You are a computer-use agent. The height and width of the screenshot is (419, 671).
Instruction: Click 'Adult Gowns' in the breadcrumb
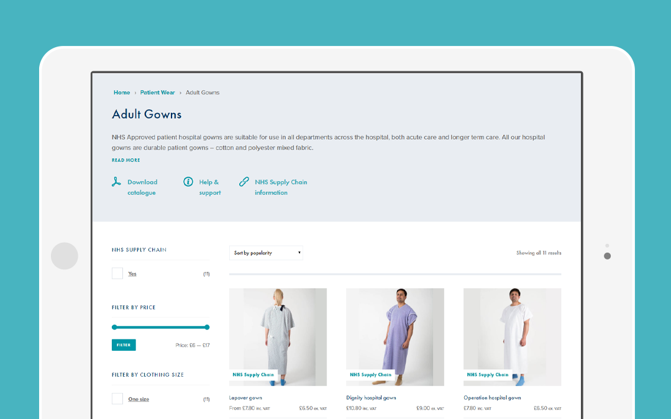click(203, 92)
